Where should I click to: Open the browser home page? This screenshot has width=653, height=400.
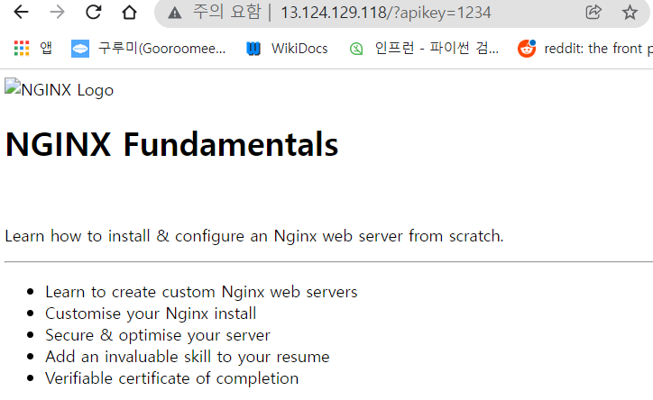(x=129, y=12)
